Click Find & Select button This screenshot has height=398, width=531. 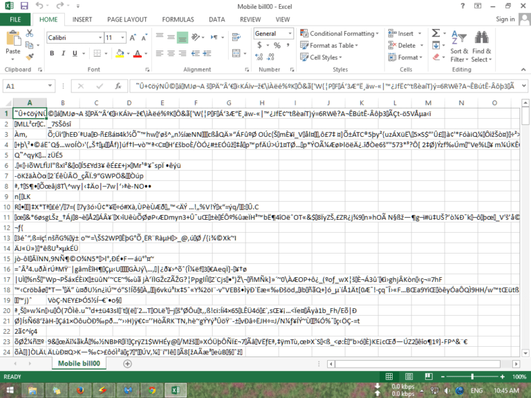point(481,46)
